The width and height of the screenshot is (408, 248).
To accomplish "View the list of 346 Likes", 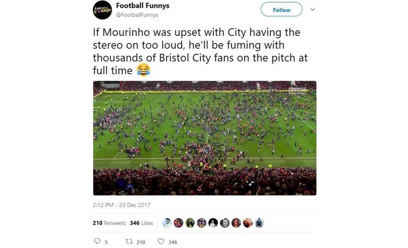I will (x=141, y=223).
